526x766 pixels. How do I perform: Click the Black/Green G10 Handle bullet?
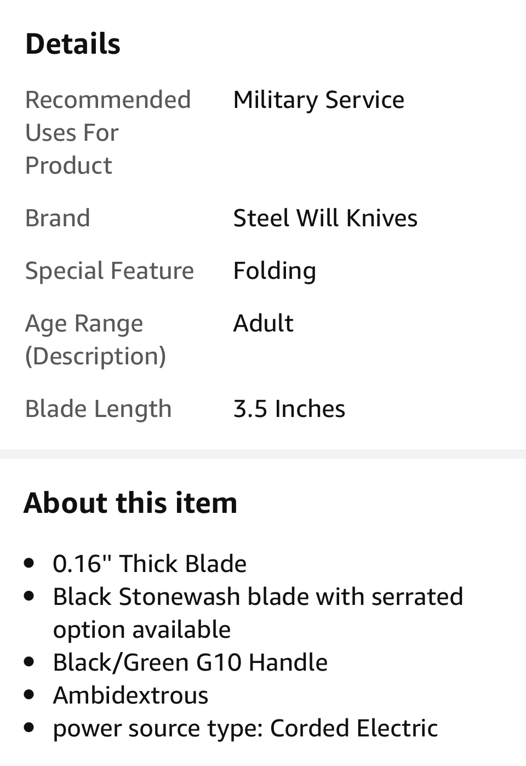click(x=190, y=662)
